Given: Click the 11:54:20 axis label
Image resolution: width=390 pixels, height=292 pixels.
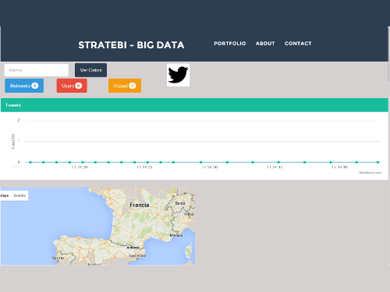Looking at the screenshot, I should point(80,167).
